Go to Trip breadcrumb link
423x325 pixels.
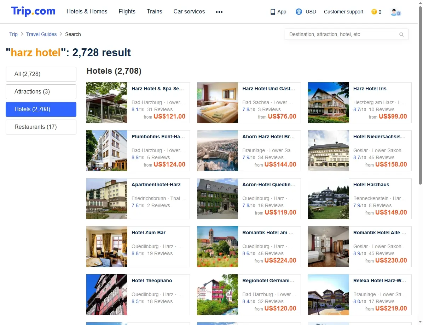13,34
